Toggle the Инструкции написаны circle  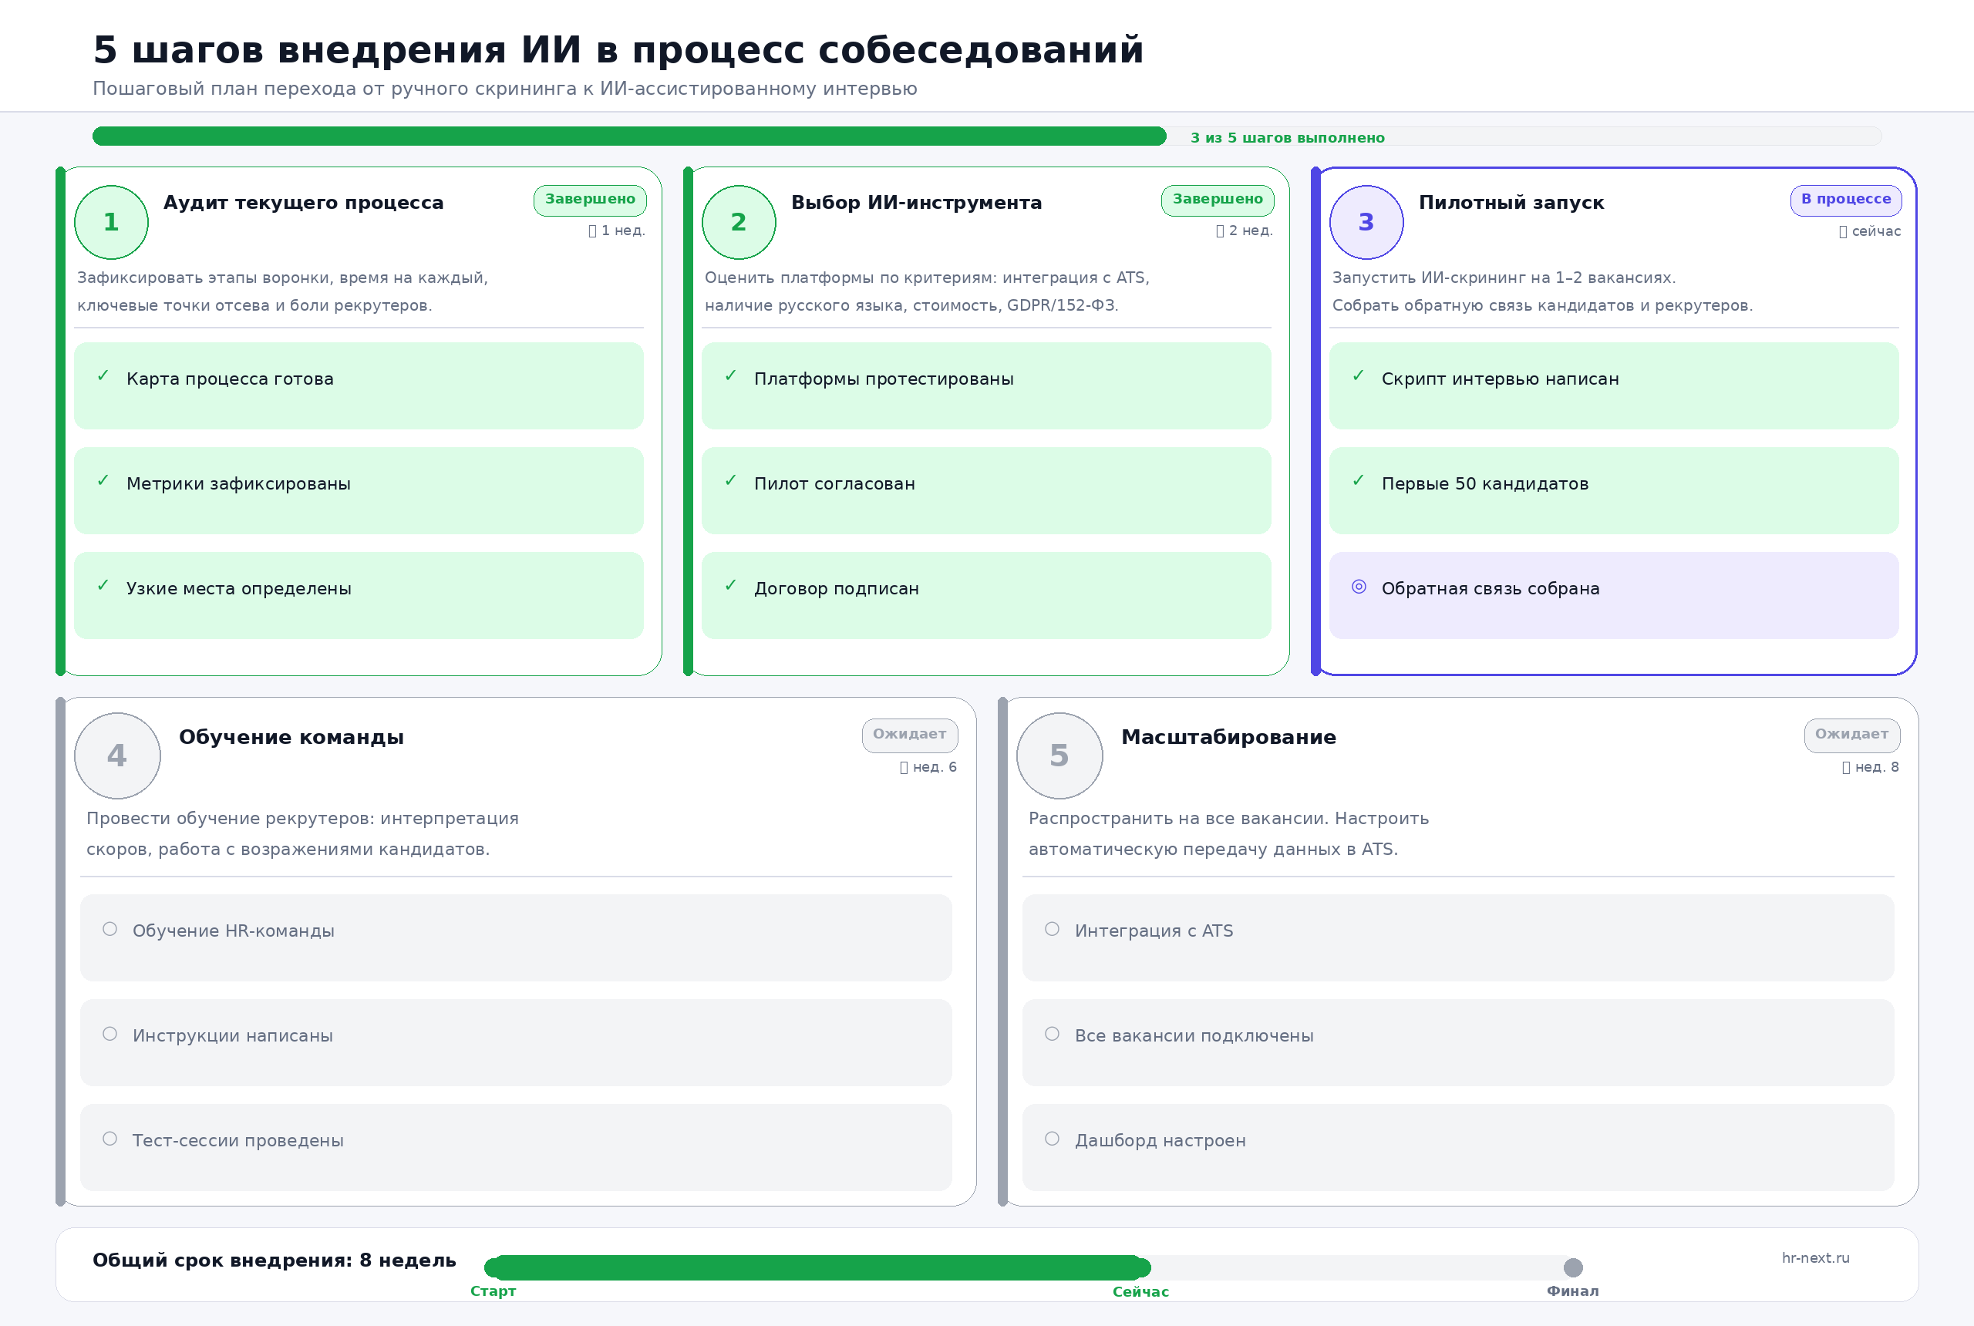[110, 1035]
